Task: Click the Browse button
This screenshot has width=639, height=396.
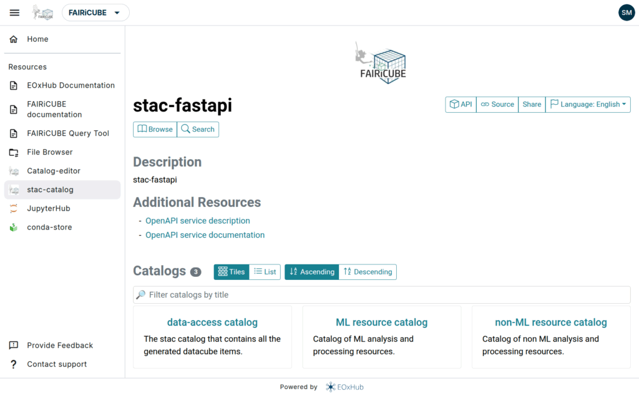Action: click(x=155, y=129)
